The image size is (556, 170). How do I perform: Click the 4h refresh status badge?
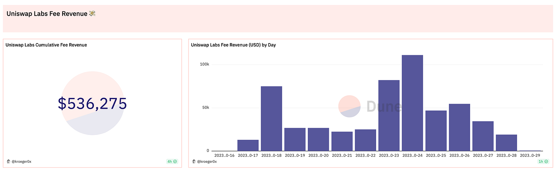(172, 162)
